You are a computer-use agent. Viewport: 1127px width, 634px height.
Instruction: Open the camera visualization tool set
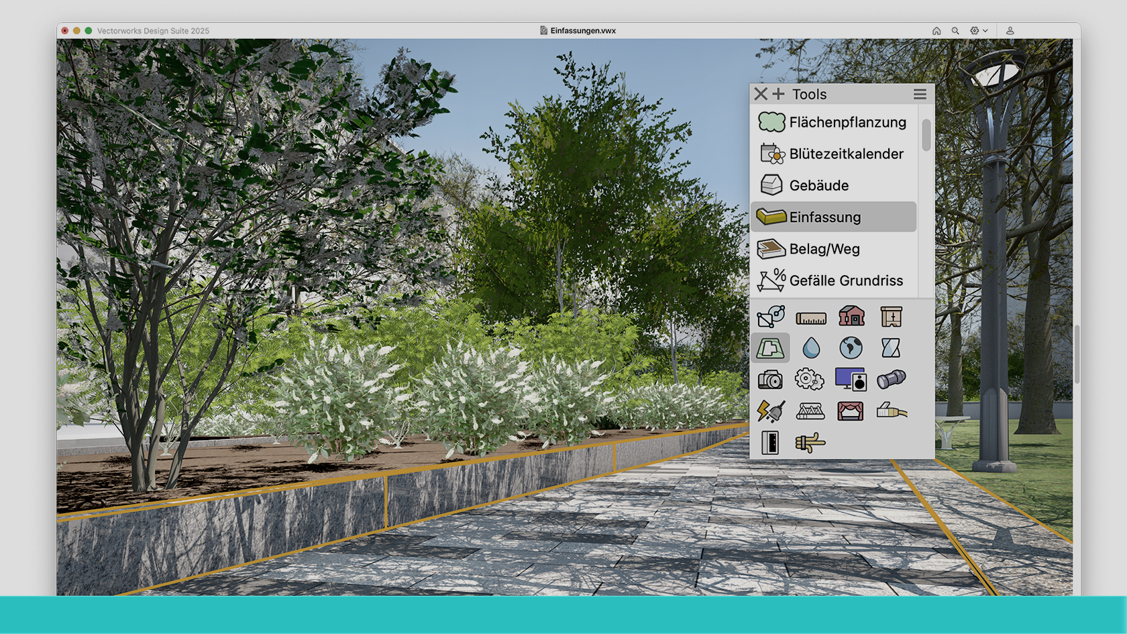click(770, 380)
